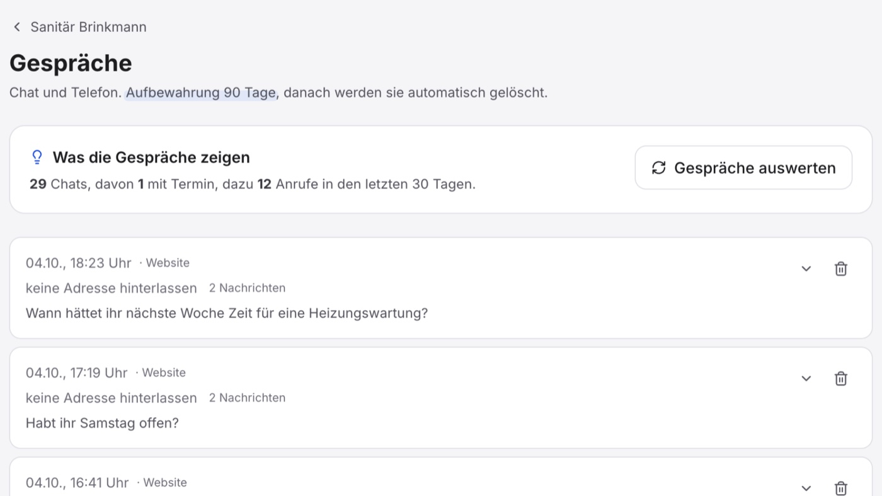Click 'keine Adresse hinterlassen' in the 17:19 Uhr card
Image resolution: width=882 pixels, height=496 pixels.
(112, 398)
